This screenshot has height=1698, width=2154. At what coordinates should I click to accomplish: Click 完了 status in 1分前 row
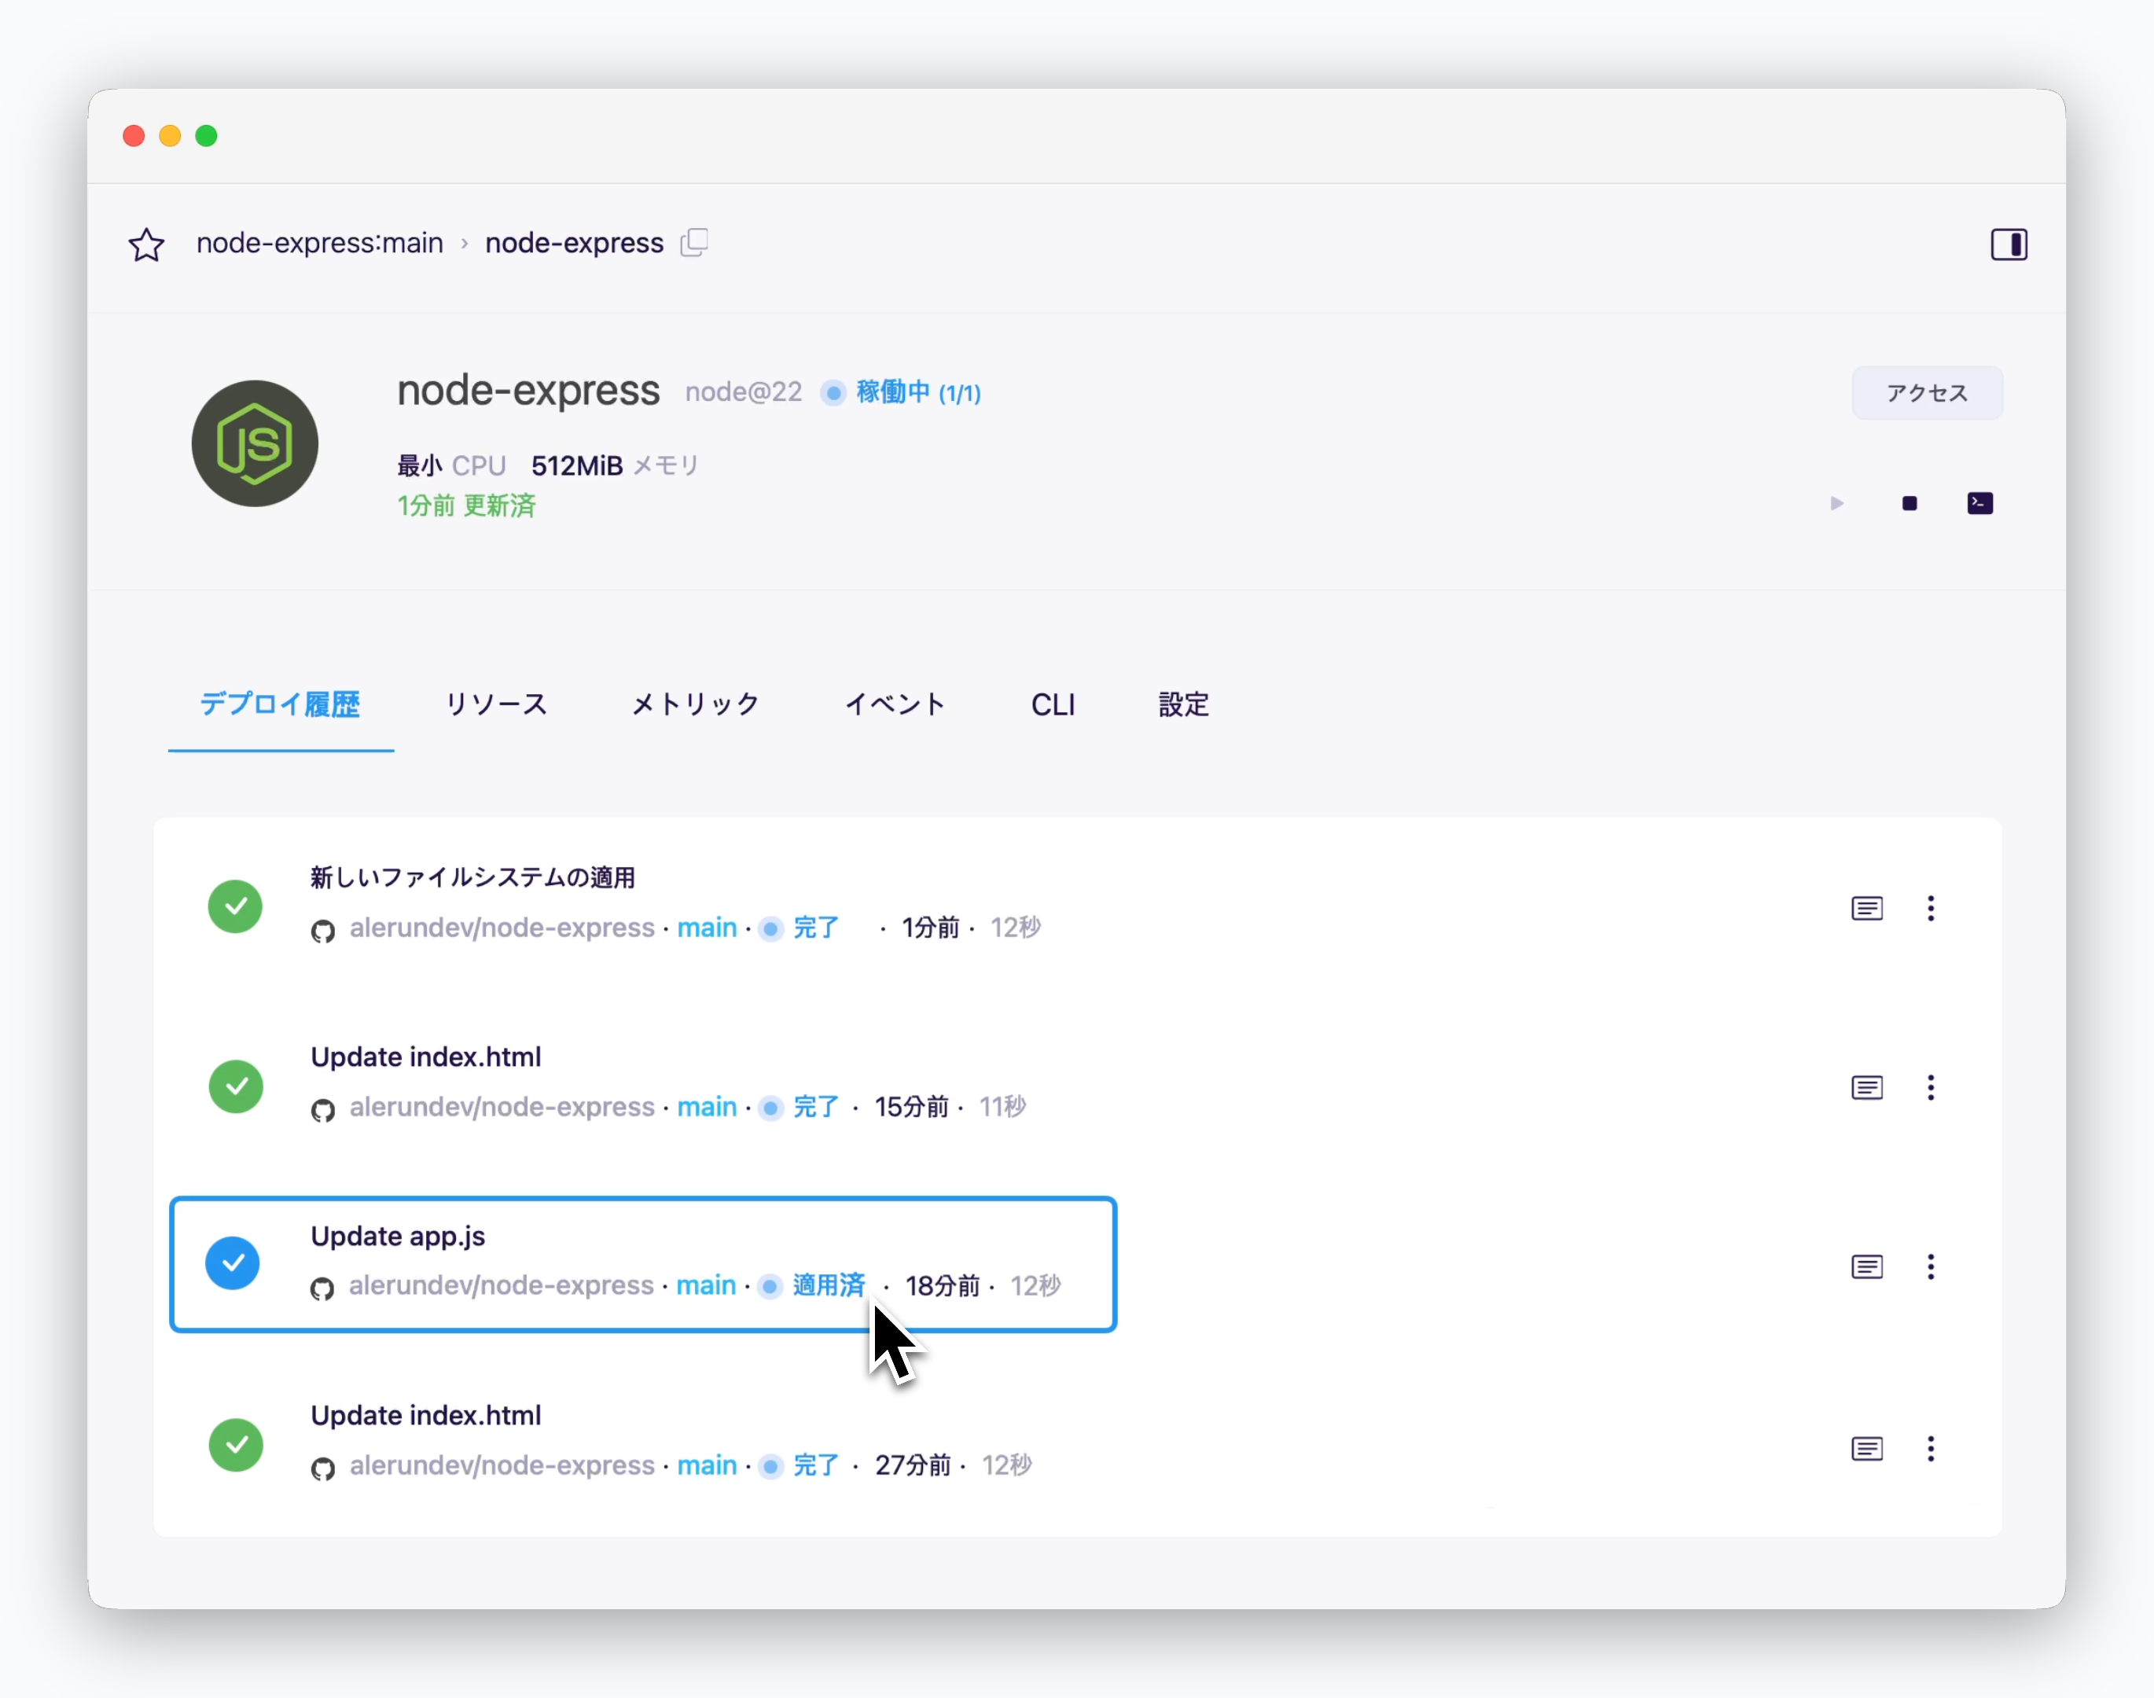[816, 928]
